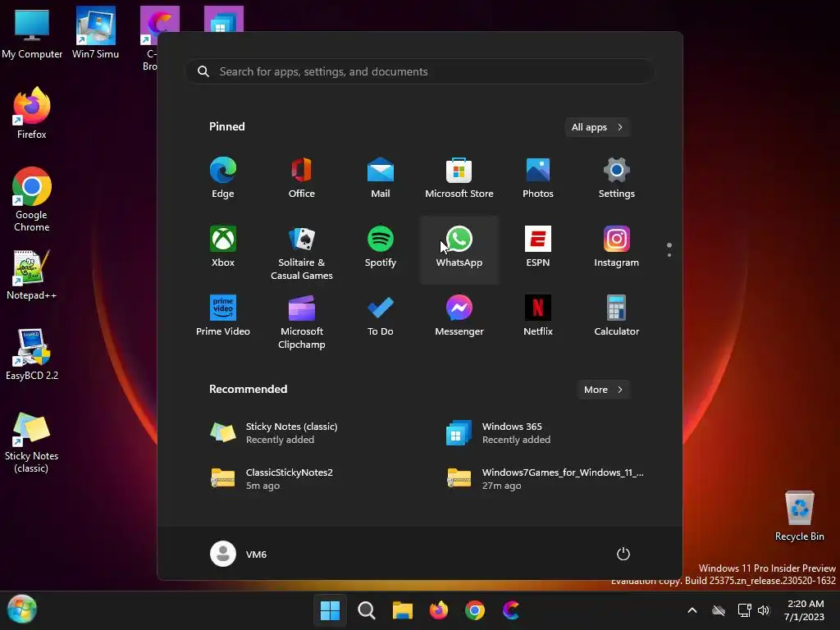Launch the Calculator app
The width and height of the screenshot is (840, 630).
(x=617, y=316)
